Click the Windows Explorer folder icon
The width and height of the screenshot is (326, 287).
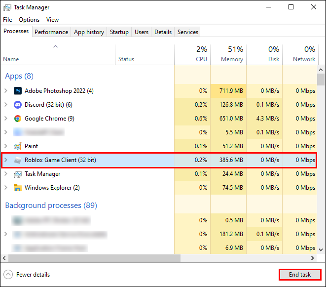tap(18, 188)
